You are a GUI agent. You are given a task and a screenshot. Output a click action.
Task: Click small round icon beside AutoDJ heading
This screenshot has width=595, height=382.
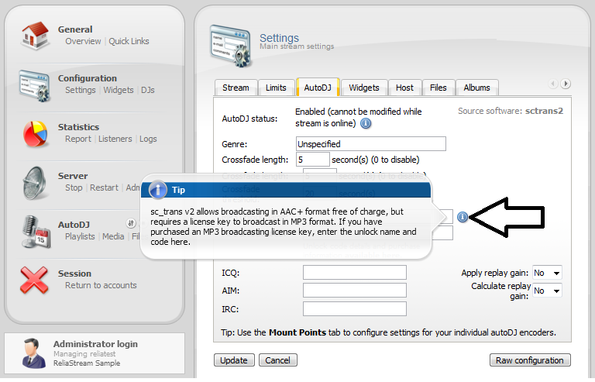(130, 223)
